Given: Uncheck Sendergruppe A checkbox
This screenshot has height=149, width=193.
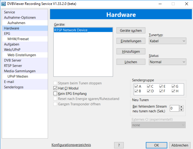Looking at the screenshot, I should point(136,86).
